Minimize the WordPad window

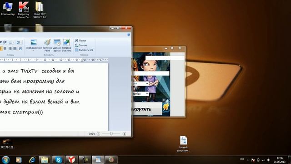pyautogui.click(x=112, y=28)
